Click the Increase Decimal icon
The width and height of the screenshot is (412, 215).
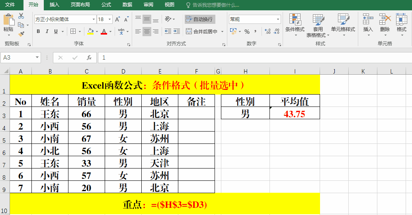(x=268, y=31)
